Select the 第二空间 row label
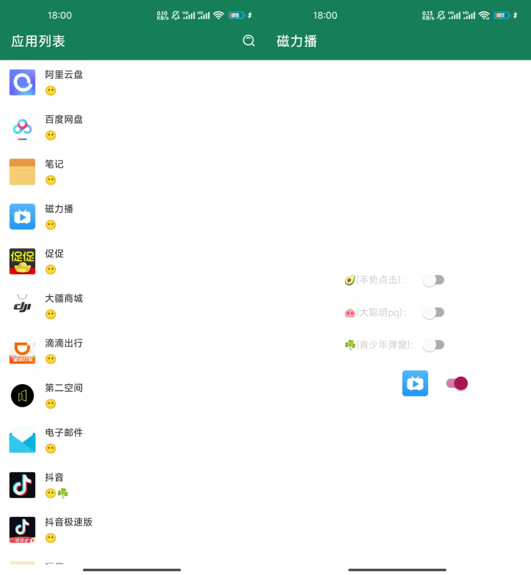 point(64,388)
